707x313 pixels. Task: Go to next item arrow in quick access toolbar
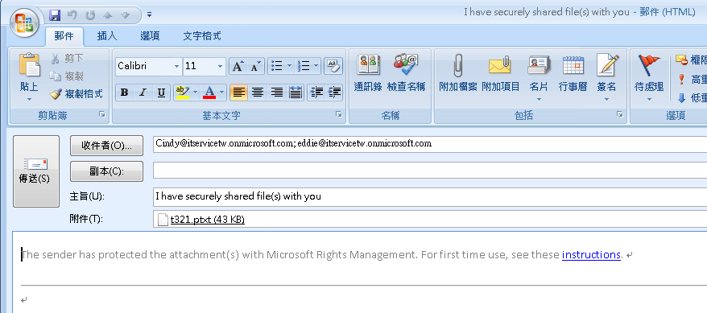point(125,15)
